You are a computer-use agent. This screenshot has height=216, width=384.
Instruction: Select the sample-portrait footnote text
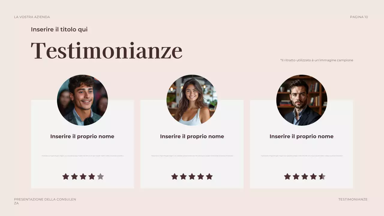(316, 60)
